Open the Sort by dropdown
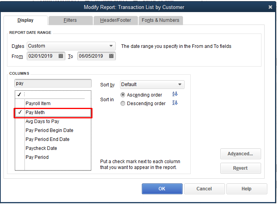This screenshot has width=277, height=204. coord(180,84)
